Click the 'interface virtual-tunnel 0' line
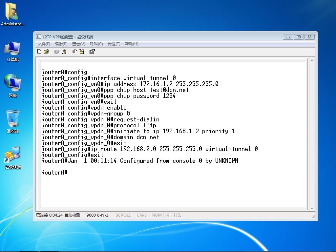 (109, 78)
